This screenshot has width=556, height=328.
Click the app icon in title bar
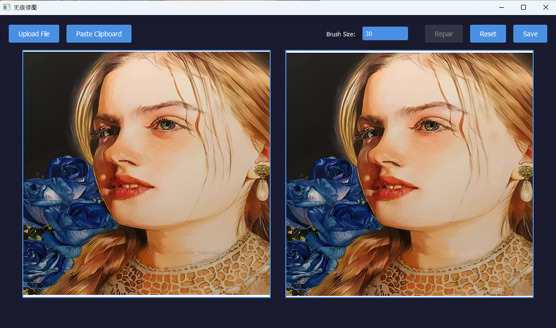point(6,7)
